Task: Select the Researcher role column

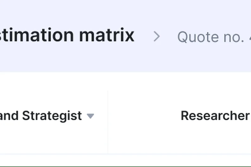Action: coord(215,116)
